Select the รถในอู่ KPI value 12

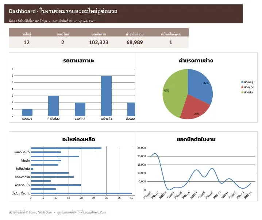[x=27, y=42]
